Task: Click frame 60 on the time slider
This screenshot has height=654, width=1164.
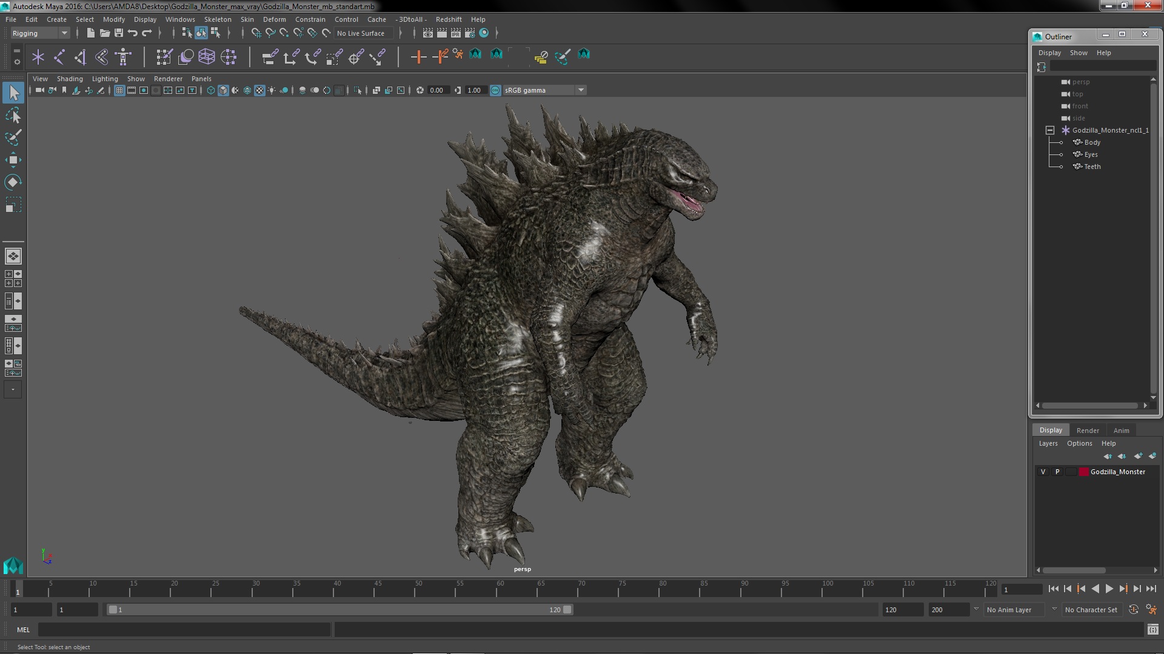Action: (x=500, y=589)
